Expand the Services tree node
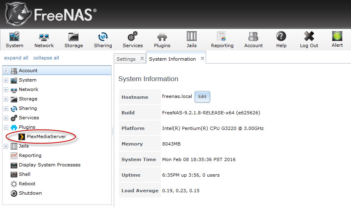The image size is (351, 207). click(x=6, y=118)
